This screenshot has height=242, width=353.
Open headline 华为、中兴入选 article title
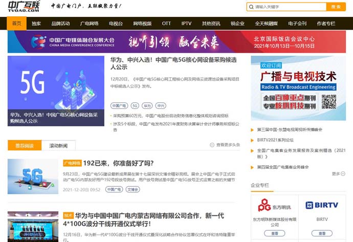click(173, 63)
